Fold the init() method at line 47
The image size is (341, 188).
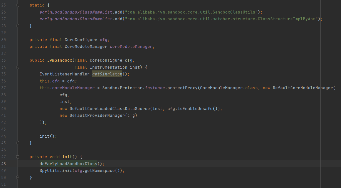click(x=18, y=157)
